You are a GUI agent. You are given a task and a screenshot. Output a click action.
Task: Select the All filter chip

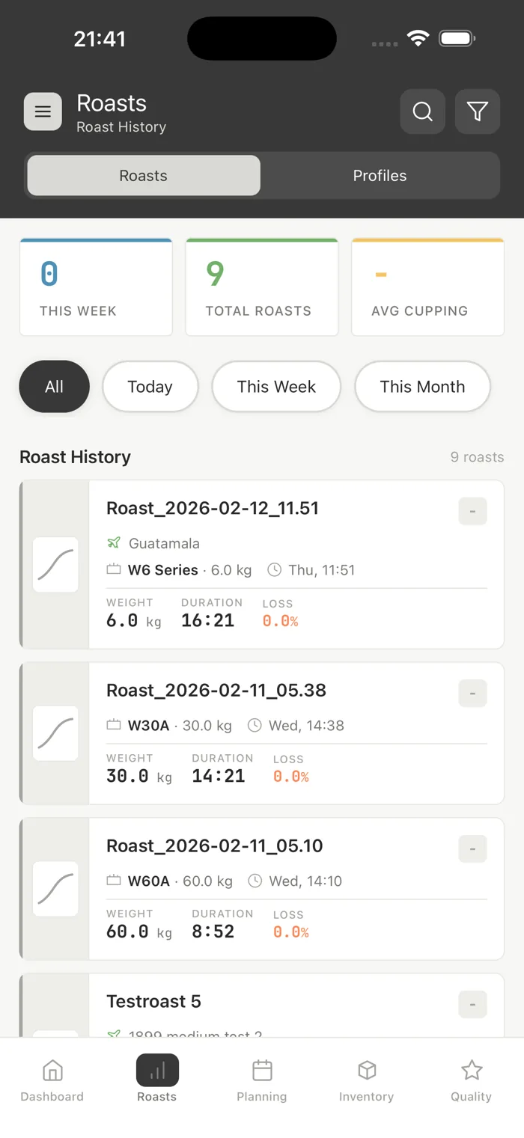[x=54, y=387]
